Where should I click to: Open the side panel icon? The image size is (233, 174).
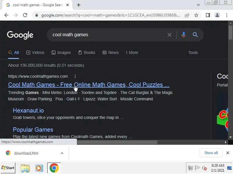tap(208, 15)
